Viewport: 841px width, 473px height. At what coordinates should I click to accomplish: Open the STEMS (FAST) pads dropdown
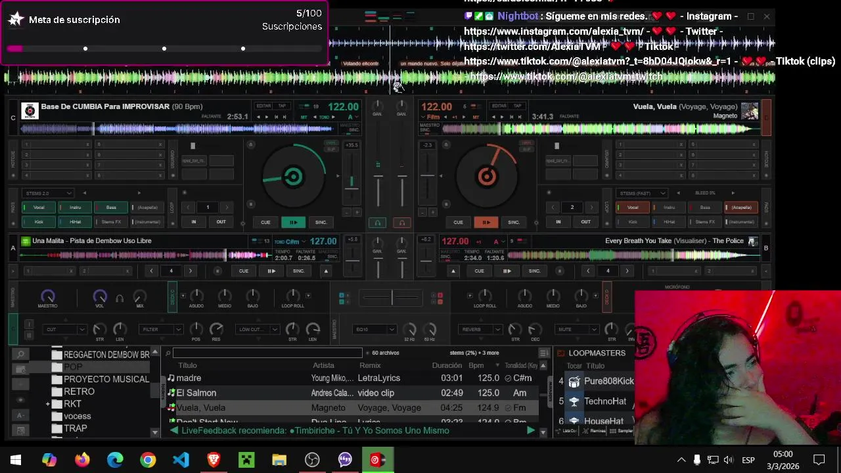pos(643,193)
